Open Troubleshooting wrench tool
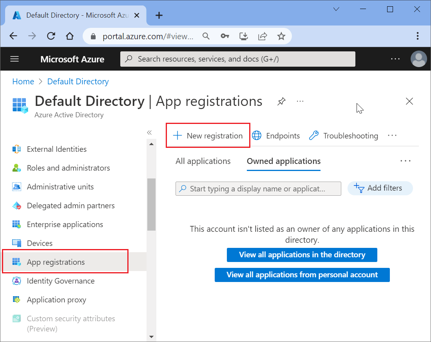This screenshot has height=342, width=431. 314,136
